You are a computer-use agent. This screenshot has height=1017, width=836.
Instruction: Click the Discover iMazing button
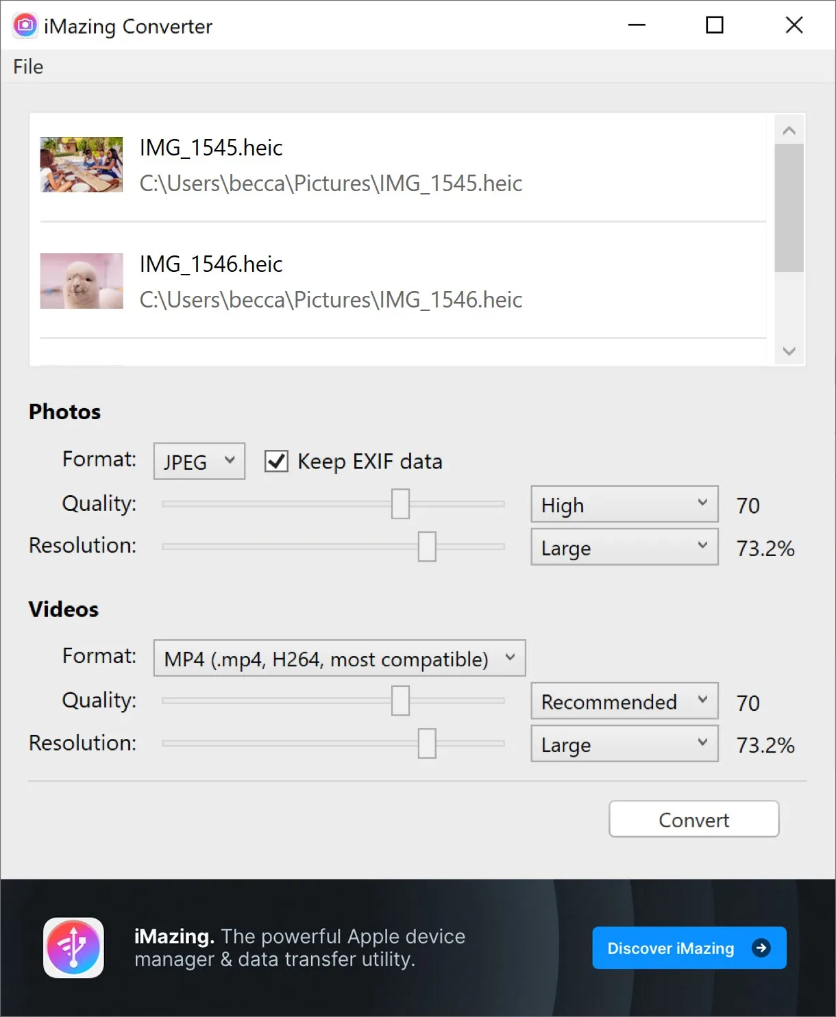pos(689,948)
